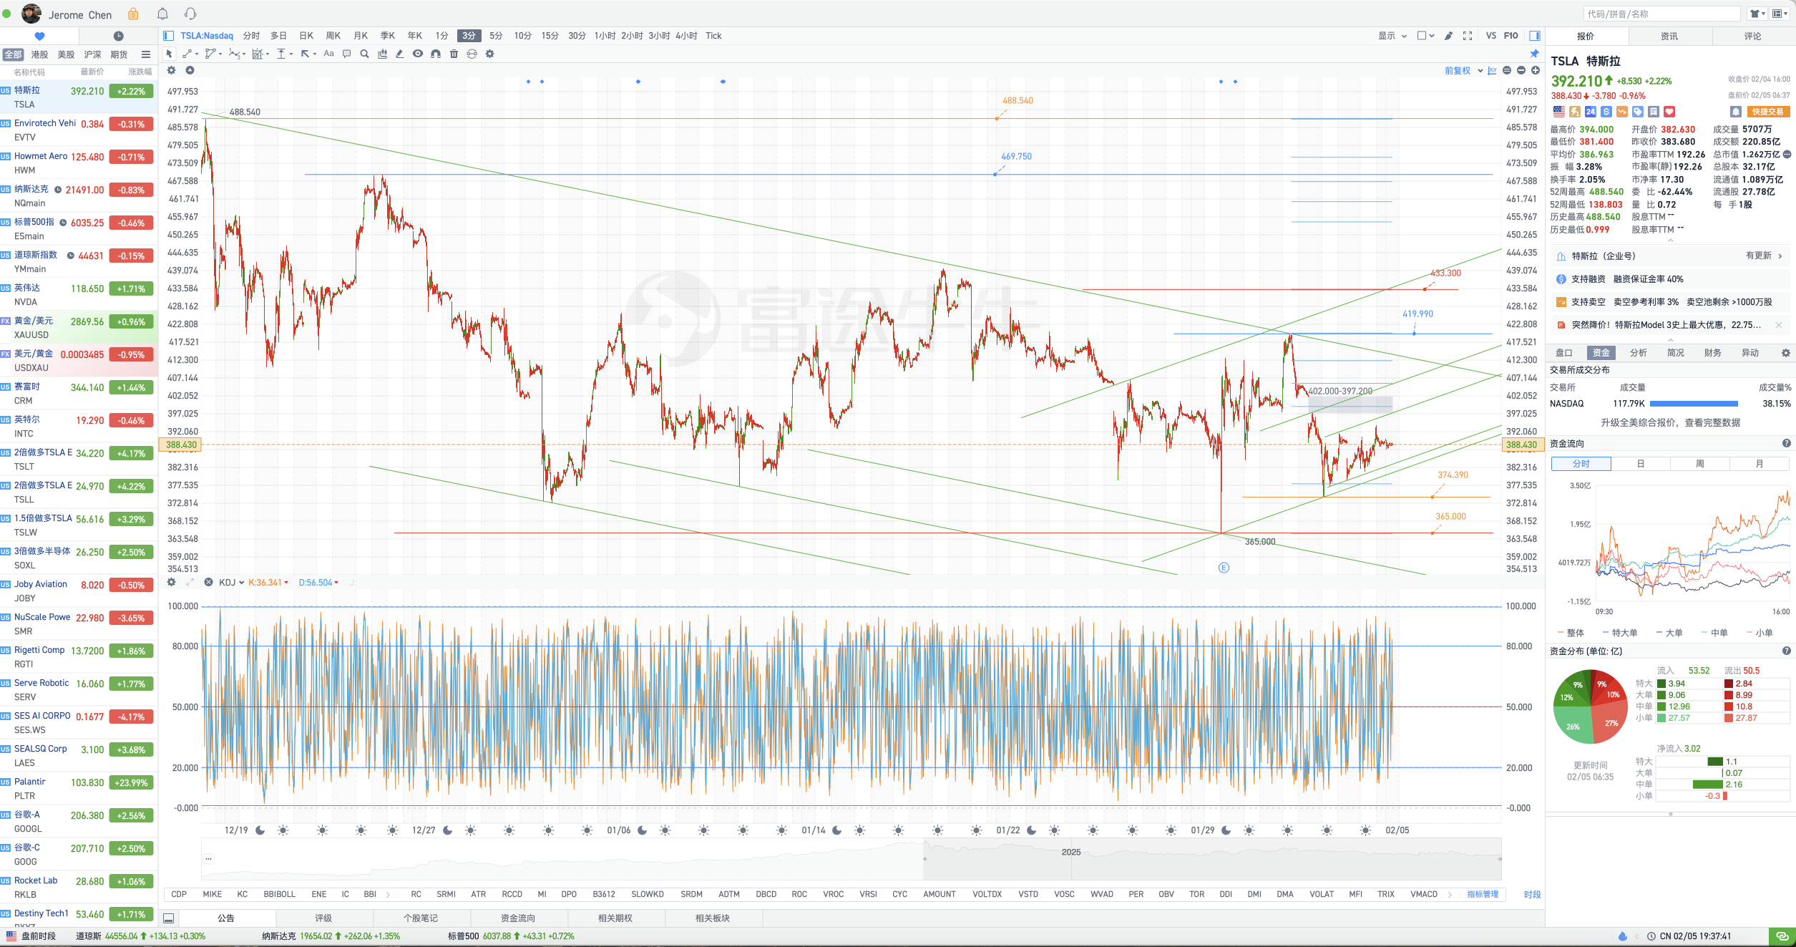The height and width of the screenshot is (947, 1796).
Task: Enter full screen chart mode
Action: click(x=1468, y=36)
